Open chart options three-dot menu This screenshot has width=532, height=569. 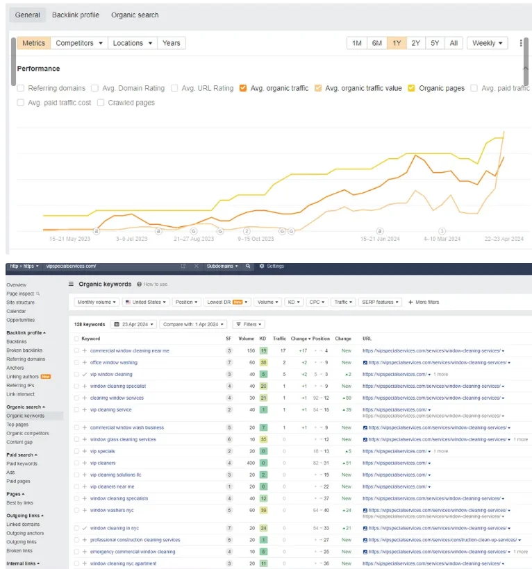click(521, 43)
